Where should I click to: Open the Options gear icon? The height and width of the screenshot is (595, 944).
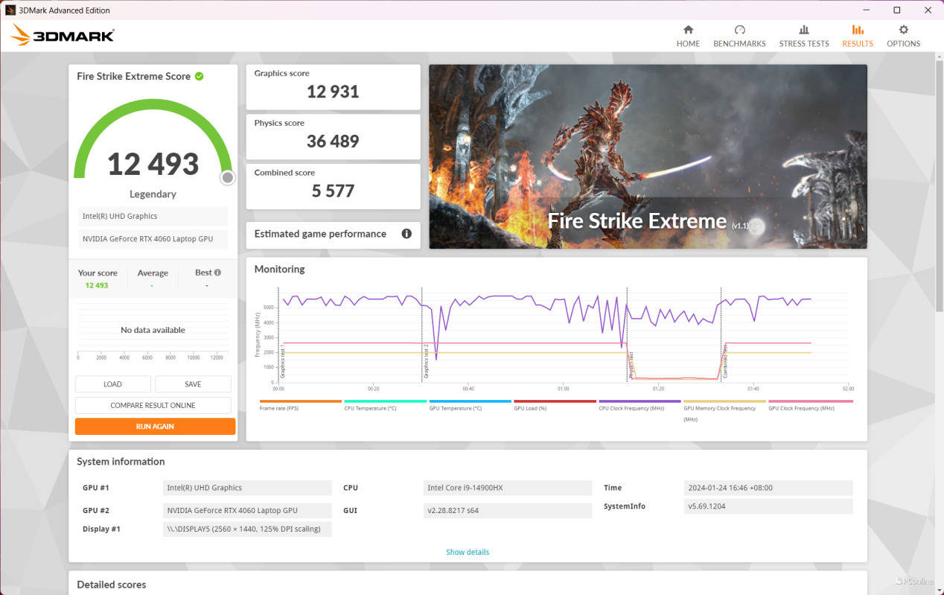tap(903, 30)
